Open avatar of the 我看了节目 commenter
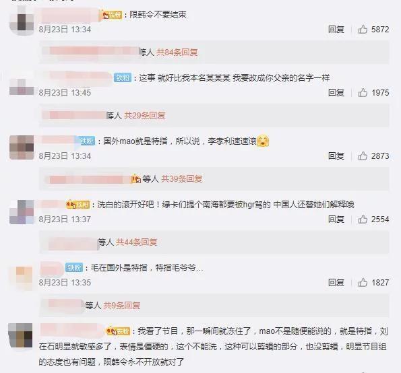 [20, 335]
